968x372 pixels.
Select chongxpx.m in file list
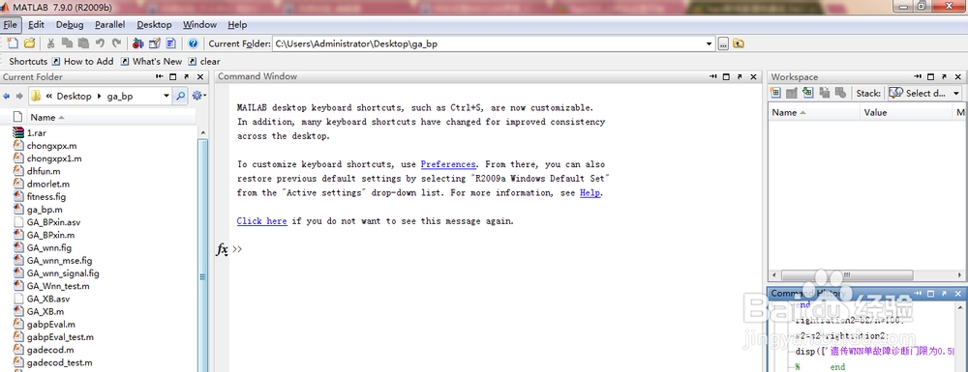click(x=52, y=146)
